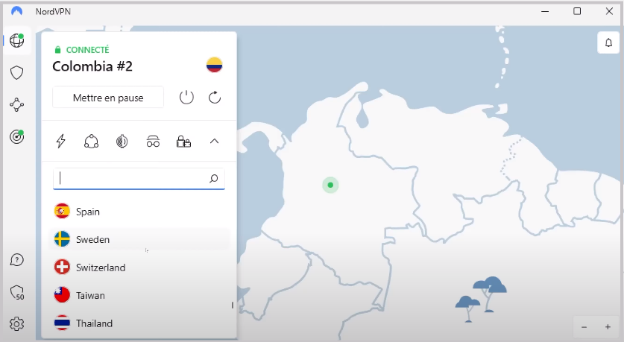Viewport: 624px width, 342px height.
Task: Open the VPN globe tab in sidebar
Action: 16,40
